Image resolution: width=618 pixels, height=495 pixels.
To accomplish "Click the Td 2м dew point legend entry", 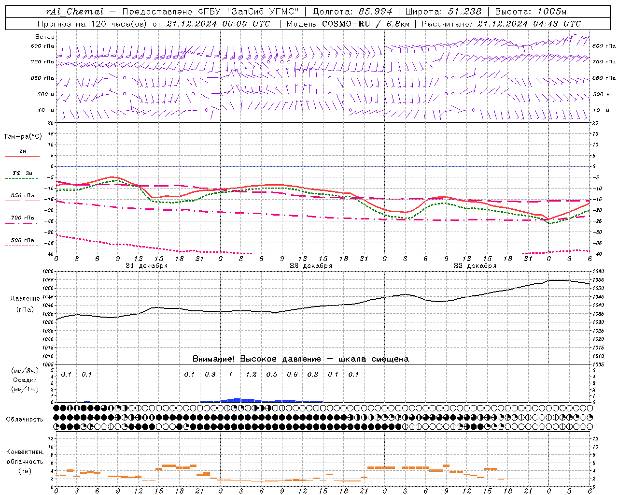I will 23,173.
